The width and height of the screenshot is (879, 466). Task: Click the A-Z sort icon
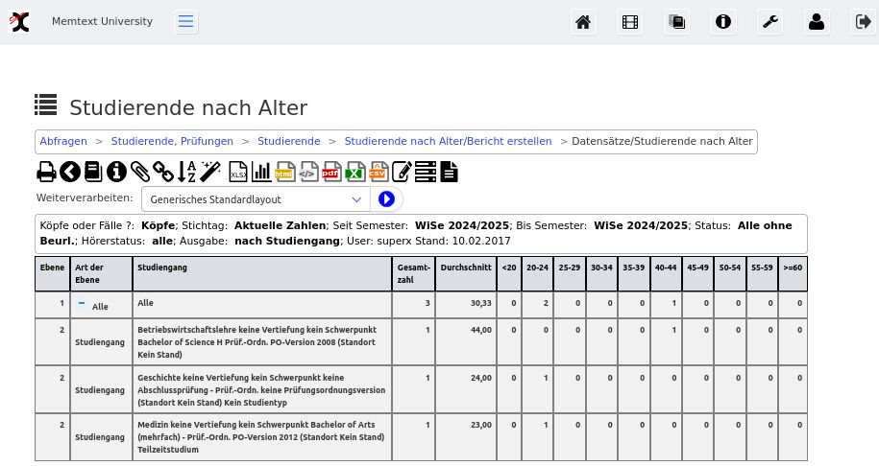[x=187, y=172]
